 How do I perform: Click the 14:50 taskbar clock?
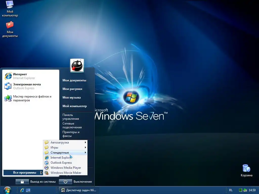[x=252, y=190]
